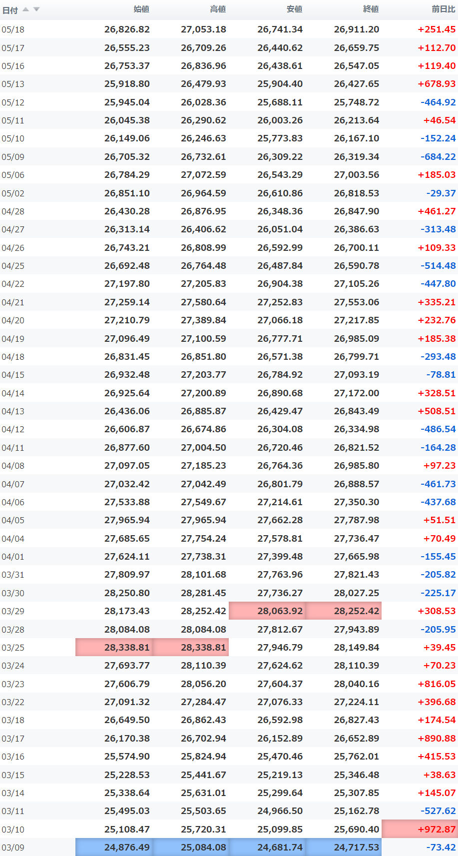Sort dates descending with down arrow
458x856 pixels.
point(36,9)
